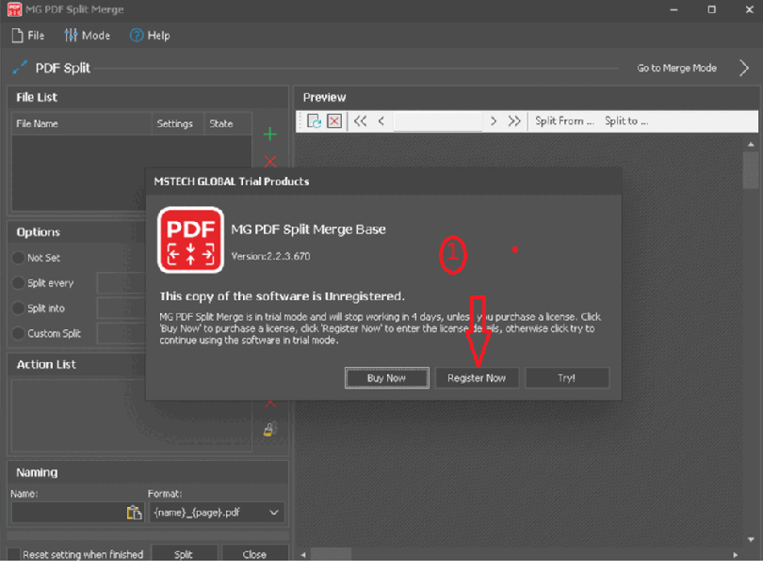Click the page number field in Preview toolbar
Viewport: 763px width, 587px height.
click(438, 121)
